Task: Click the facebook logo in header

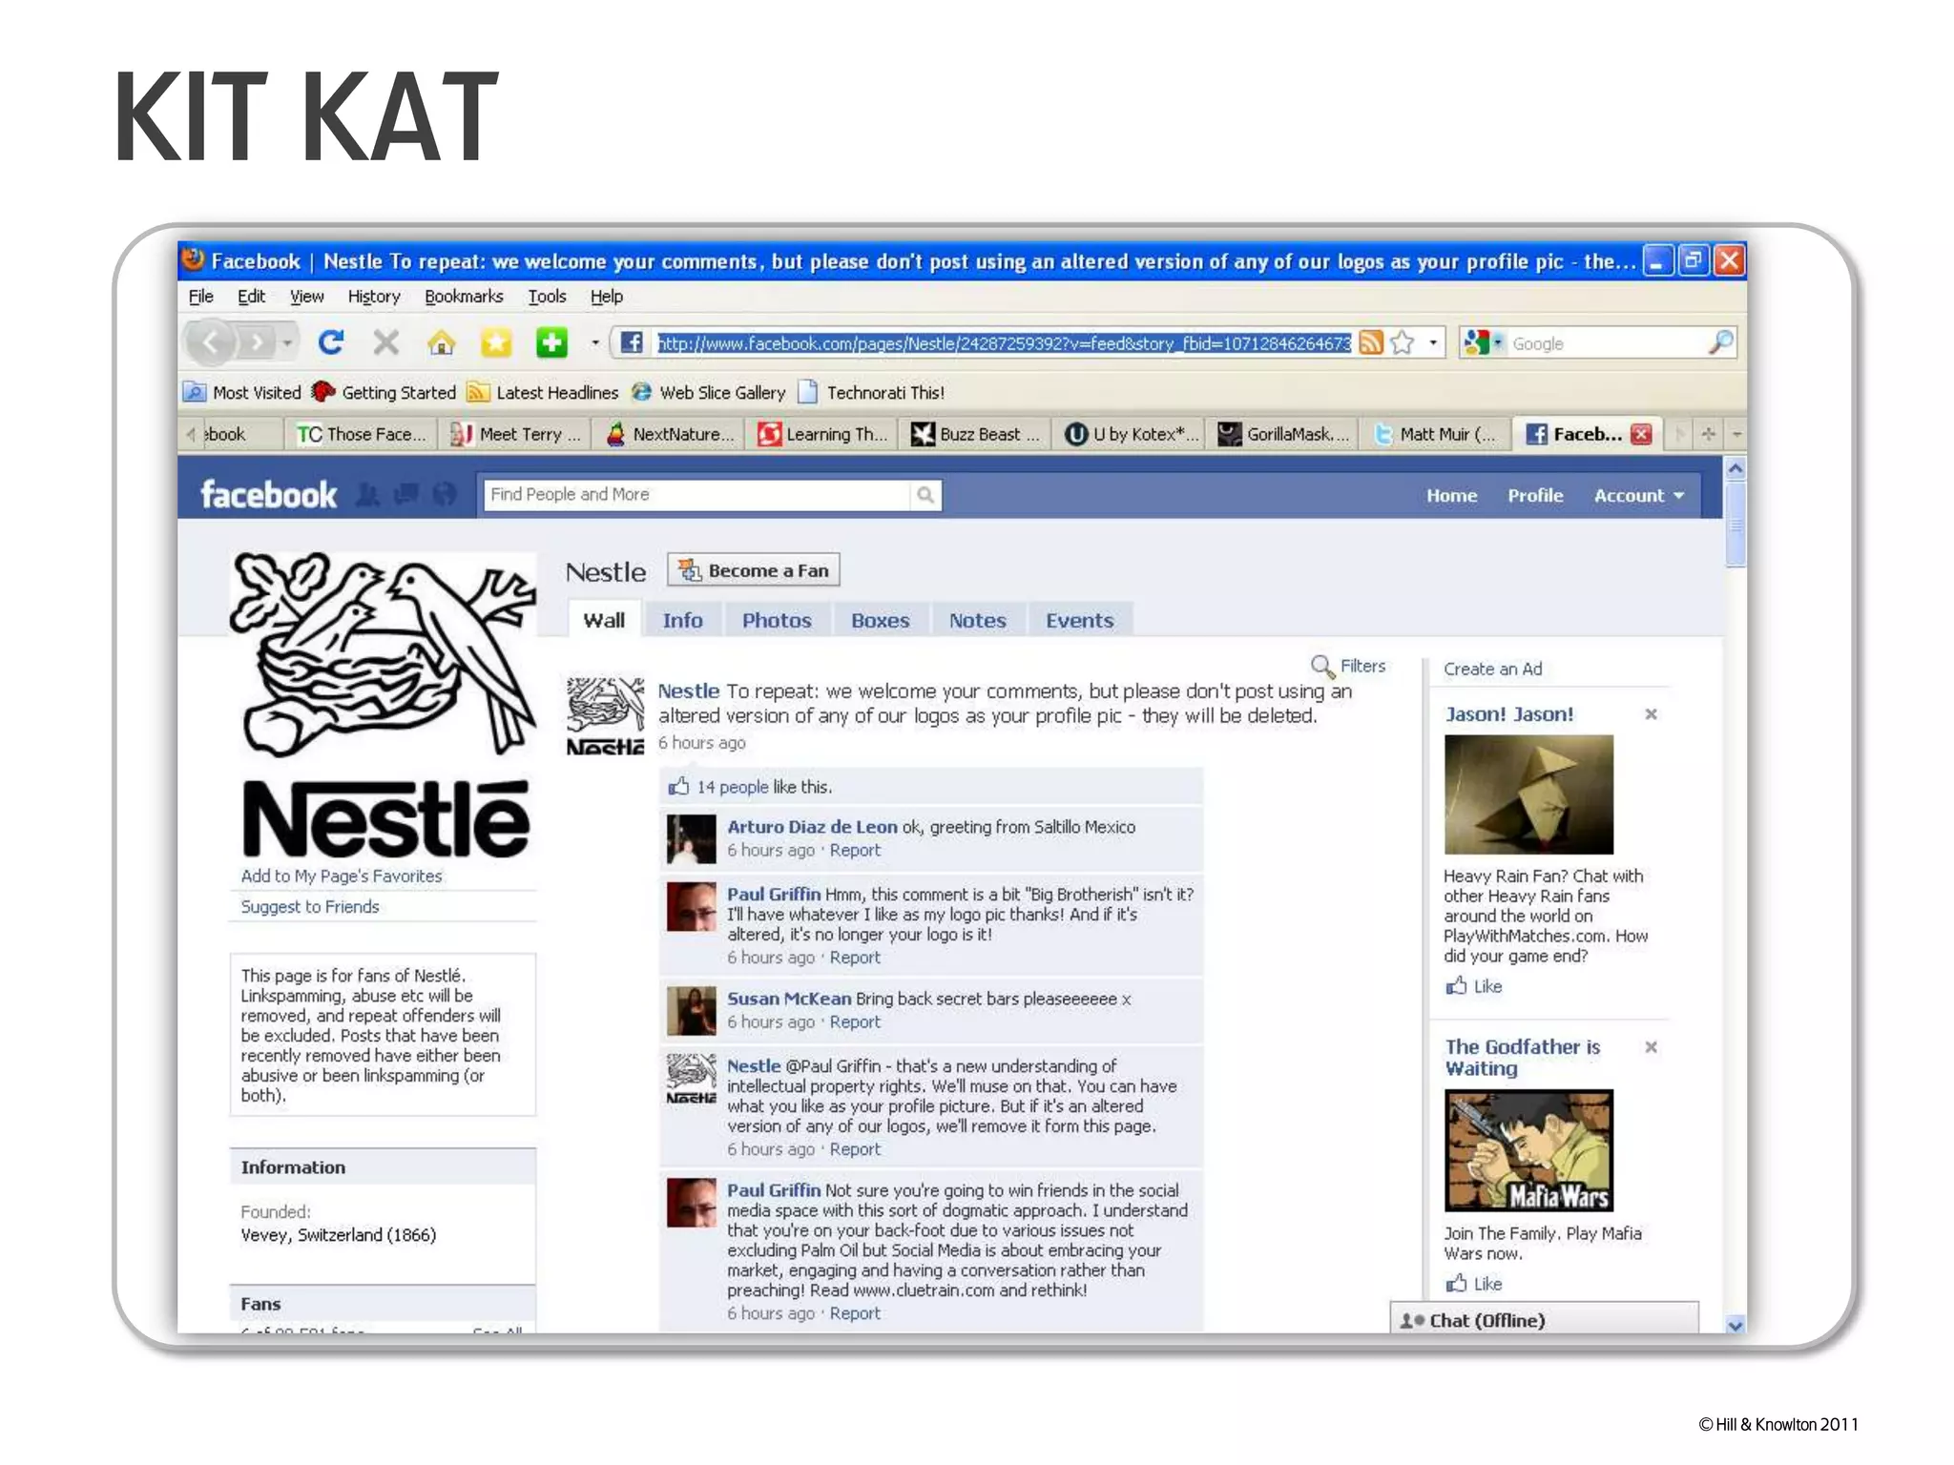Action: pos(268,494)
